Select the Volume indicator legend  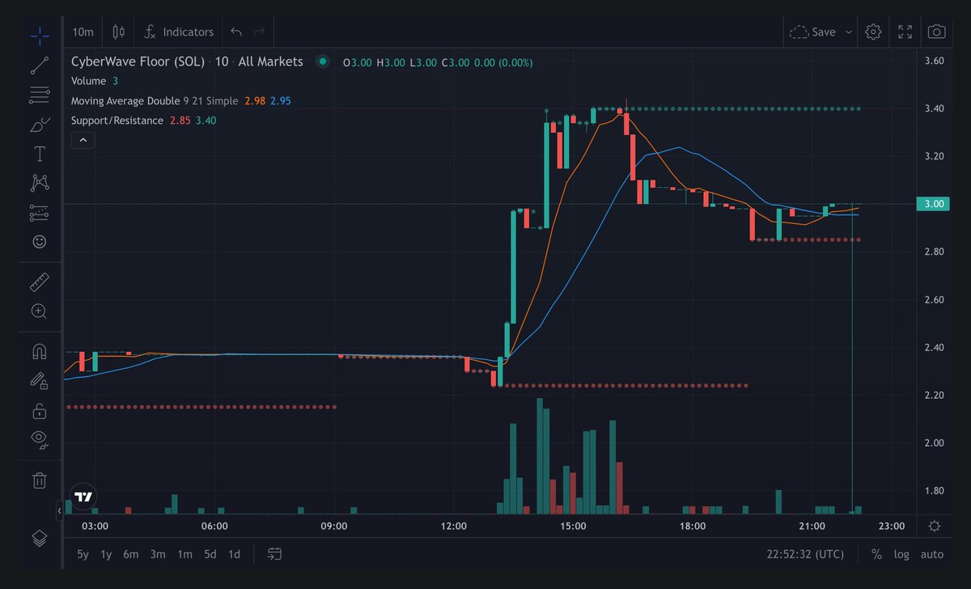click(x=88, y=81)
